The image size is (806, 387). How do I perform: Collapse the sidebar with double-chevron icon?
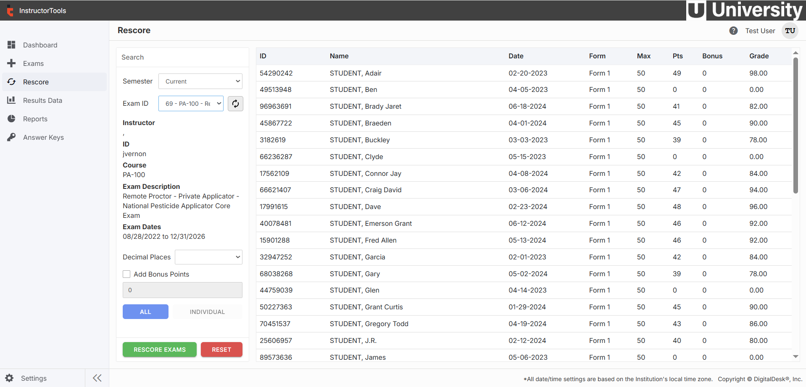click(x=97, y=378)
